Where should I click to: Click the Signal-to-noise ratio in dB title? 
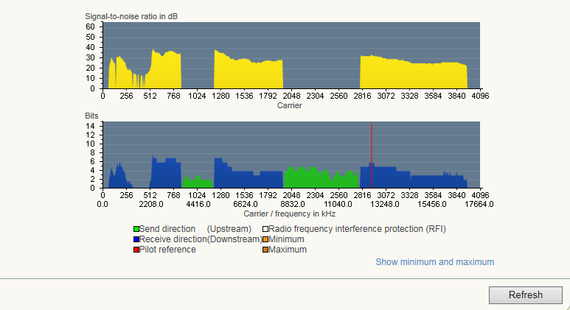click(132, 16)
